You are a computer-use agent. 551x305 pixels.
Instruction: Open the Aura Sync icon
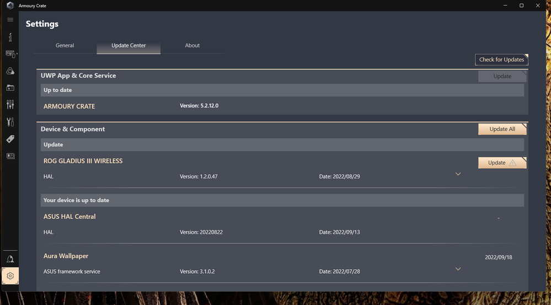10,71
